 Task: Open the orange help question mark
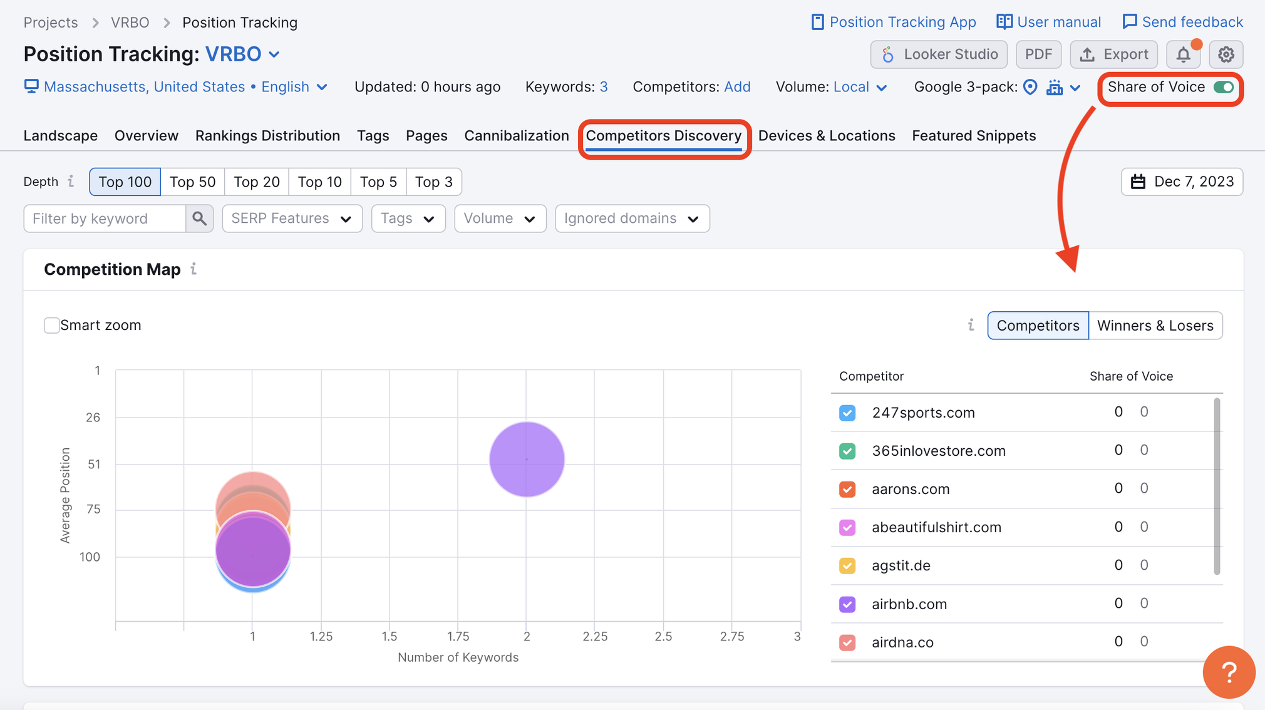click(x=1229, y=672)
